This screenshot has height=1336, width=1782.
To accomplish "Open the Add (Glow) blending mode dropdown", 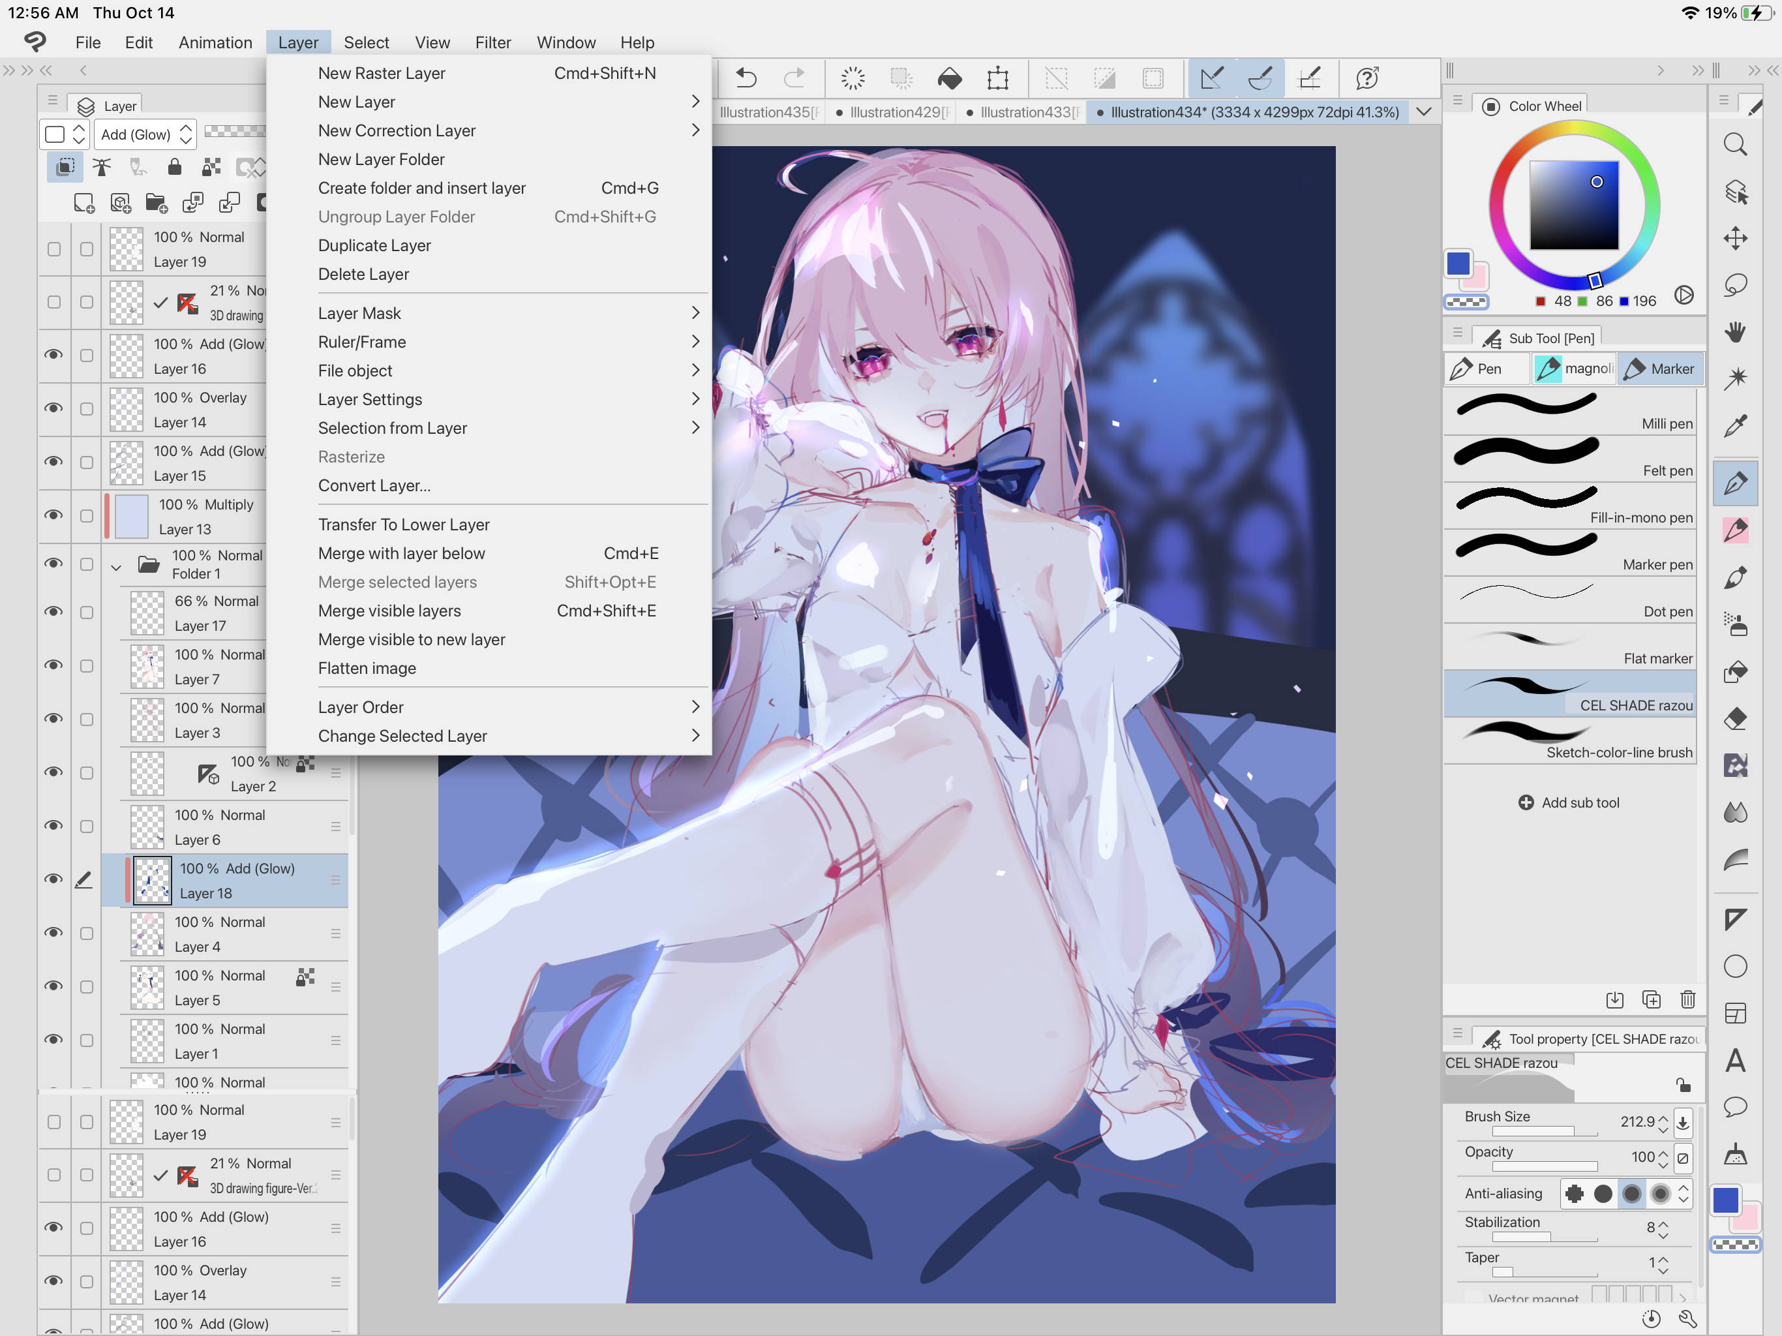I will [145, 134].
